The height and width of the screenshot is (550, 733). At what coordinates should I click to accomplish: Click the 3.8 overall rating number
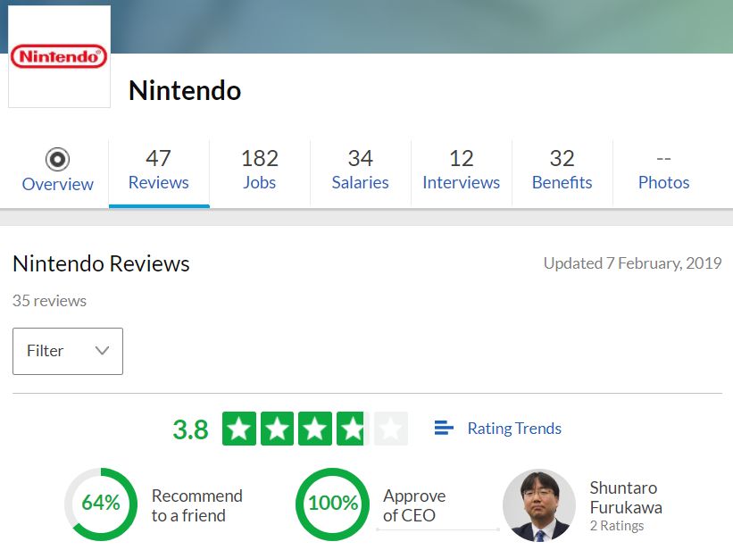point(190,429)
